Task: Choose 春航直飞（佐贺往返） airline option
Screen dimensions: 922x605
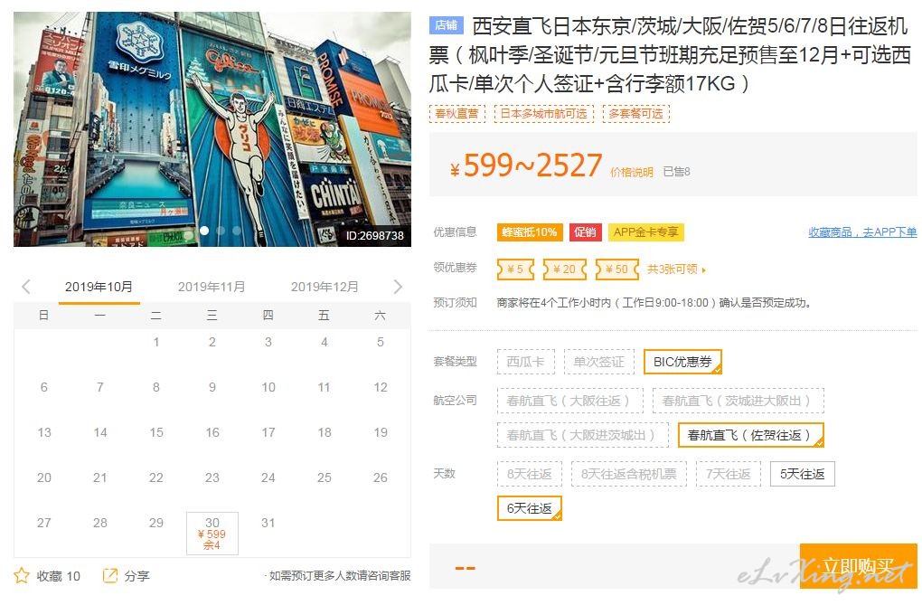Action: click(750, 435)
